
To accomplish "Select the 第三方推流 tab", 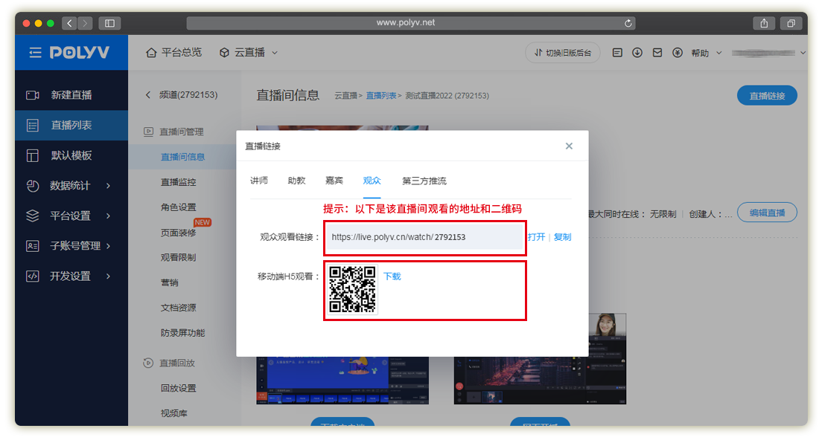I will pos(424,181).
